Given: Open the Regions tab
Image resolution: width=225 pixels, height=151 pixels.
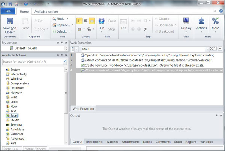Looking at the screenshot, I should pyautogui.click(x=191, y=142).
